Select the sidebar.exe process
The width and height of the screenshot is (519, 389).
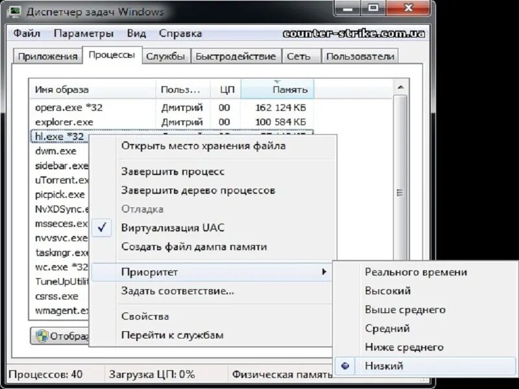pyautogui.click(x=61, y=165)
